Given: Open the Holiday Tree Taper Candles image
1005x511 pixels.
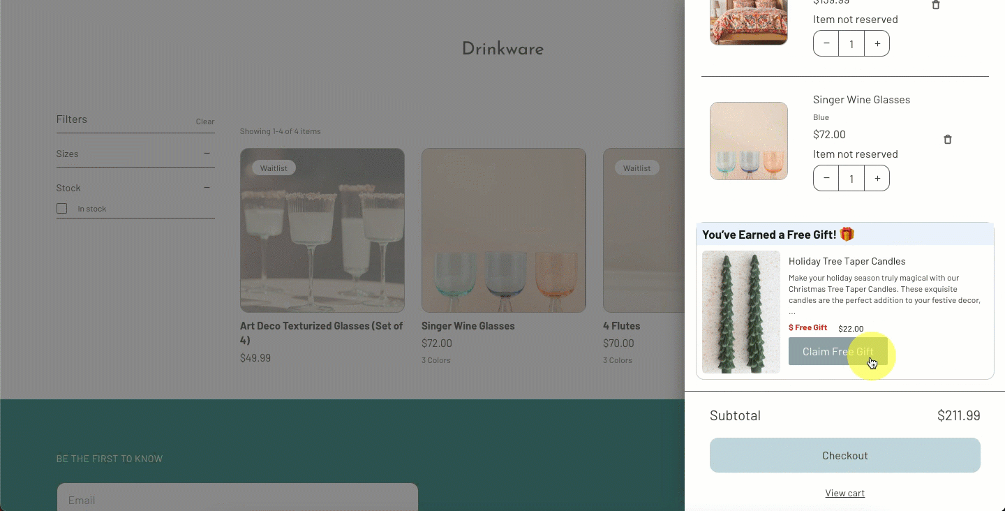Looking at the screenshot, I should (740, 312).
